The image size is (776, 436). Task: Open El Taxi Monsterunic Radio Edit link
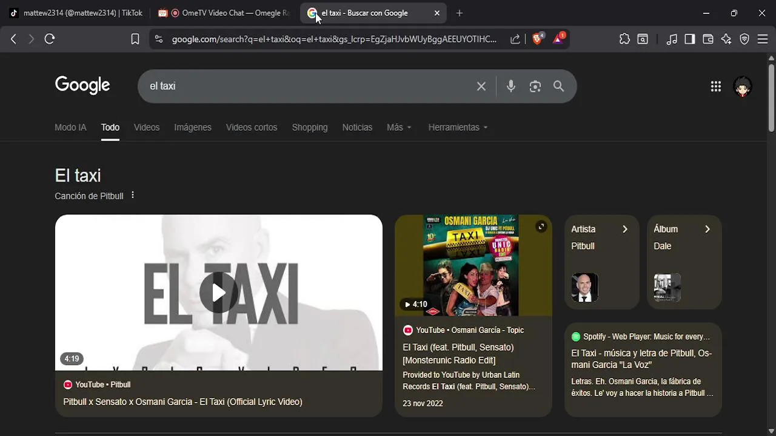pyautogui.click(x=458, y=354)
